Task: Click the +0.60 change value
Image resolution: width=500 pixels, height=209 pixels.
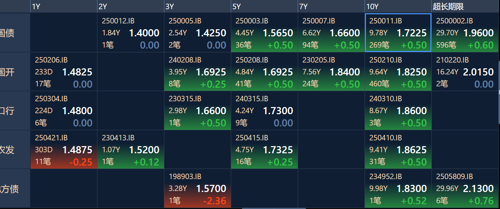Action: click(x=481, y=45)
